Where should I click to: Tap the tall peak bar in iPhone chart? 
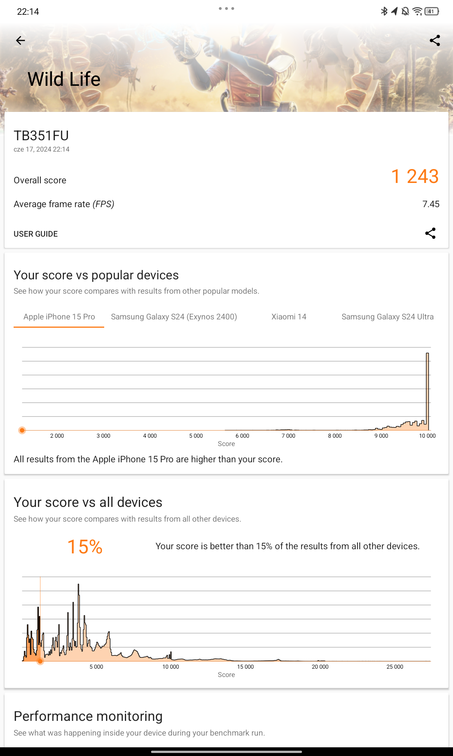click(x=427, y=391)
